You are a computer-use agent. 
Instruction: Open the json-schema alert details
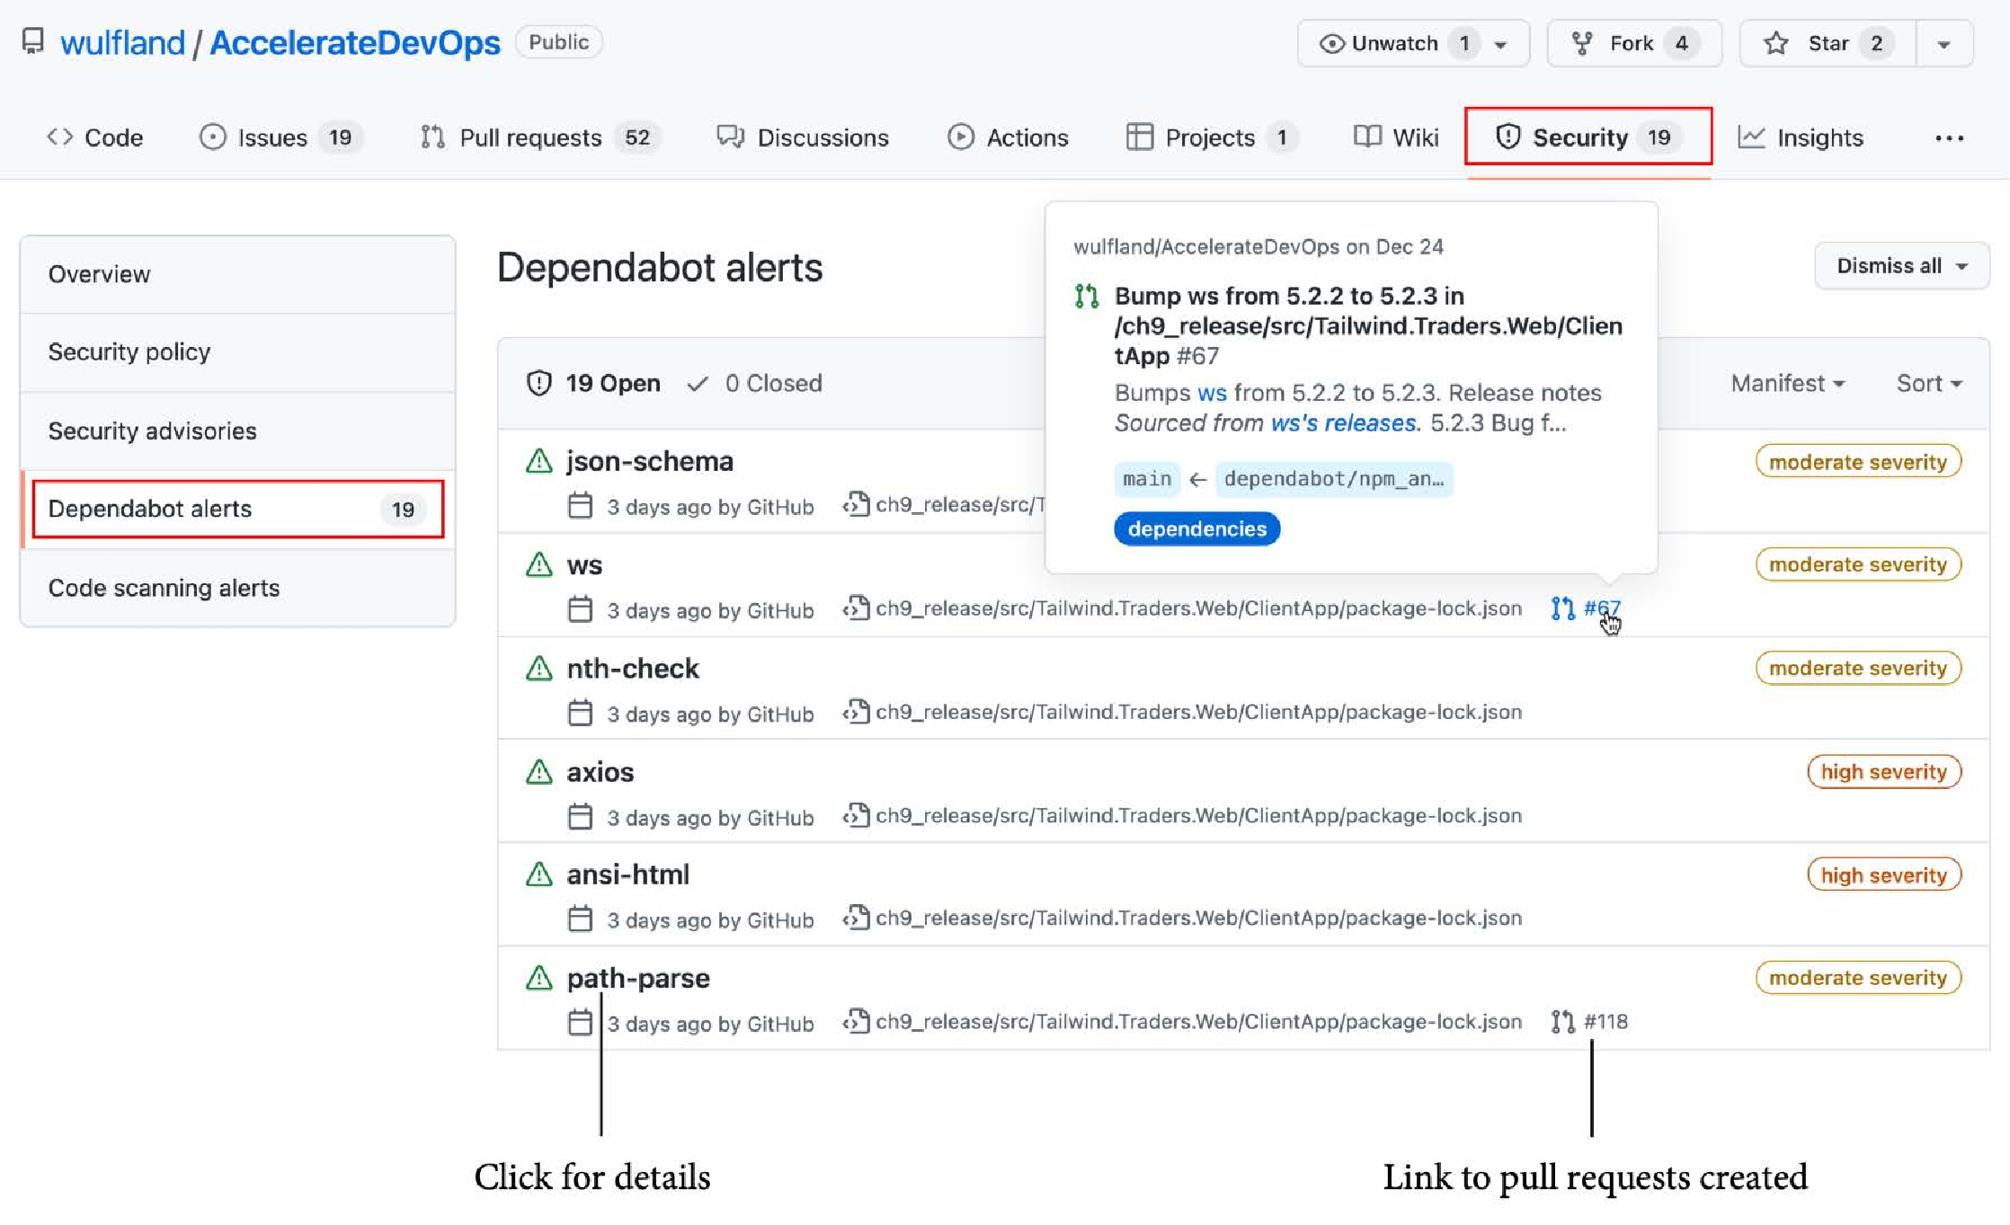coord(650,461)
